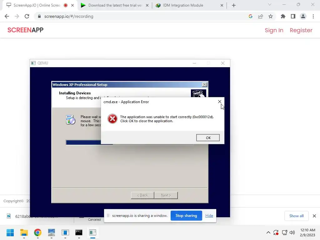Click the SCREENAPP logo
Image resolution: width=320 pixels, height=240 pixels.
click(26, 30)
